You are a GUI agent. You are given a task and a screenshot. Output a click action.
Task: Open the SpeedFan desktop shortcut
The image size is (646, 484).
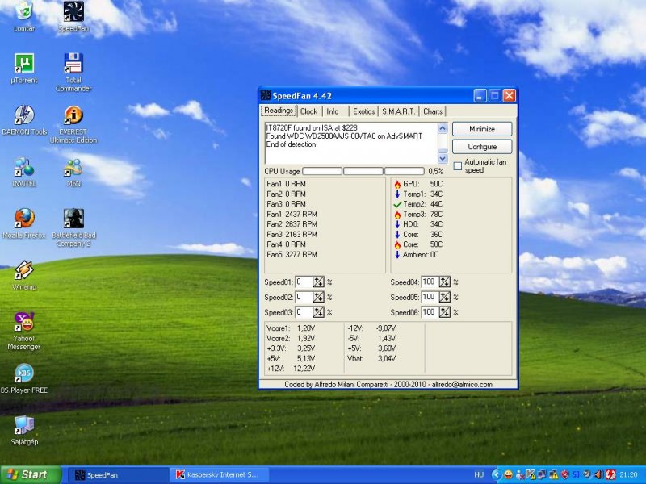pyautogui.click(x=73, y=17)
